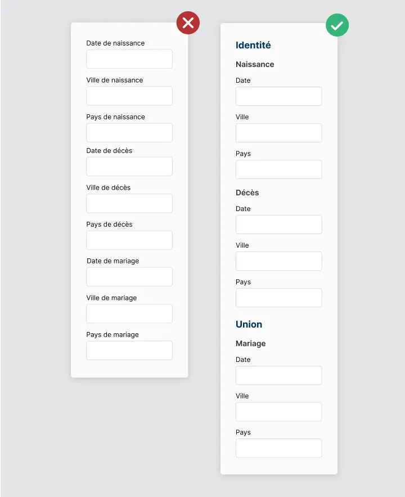
Task: Select the 'Pays de mariage' input field
Action: 129,350
